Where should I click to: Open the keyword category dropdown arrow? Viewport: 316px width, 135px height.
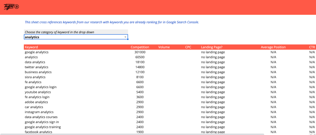pyautogui.click(x=125, y=37)
